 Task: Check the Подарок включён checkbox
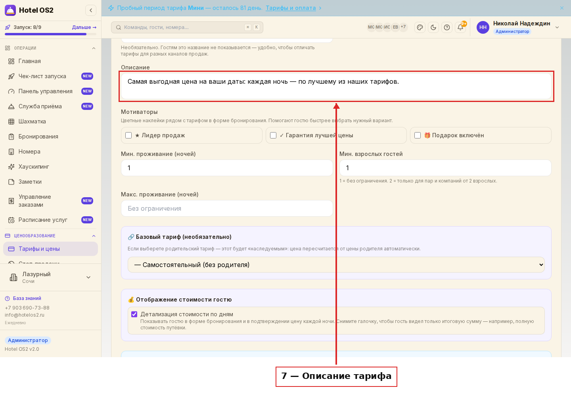(x=418, y=135)
